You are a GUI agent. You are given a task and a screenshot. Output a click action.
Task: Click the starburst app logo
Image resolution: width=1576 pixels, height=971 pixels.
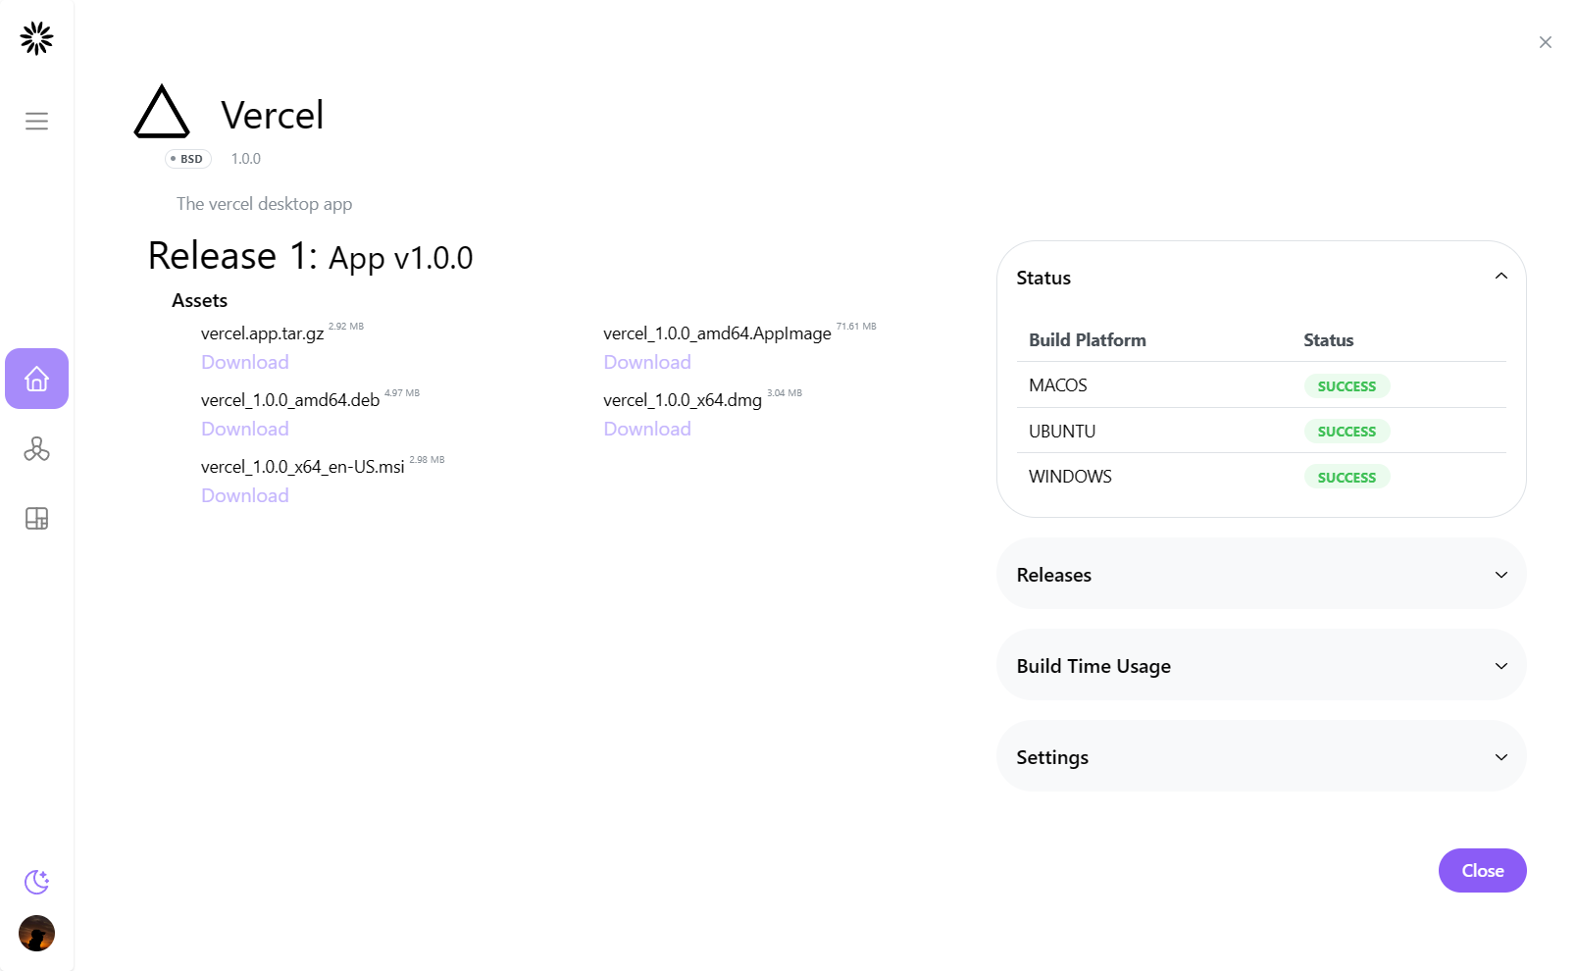36,38
